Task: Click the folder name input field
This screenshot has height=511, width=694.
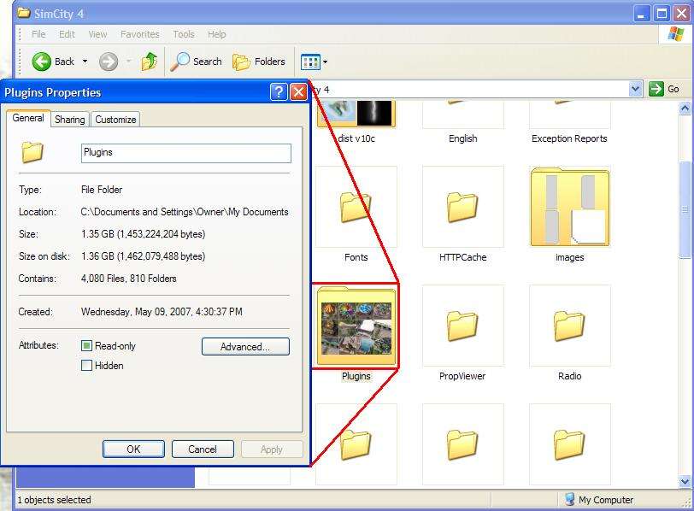Action: pos(186,153)
